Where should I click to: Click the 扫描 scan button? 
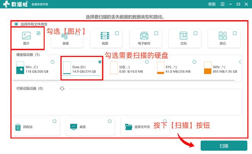pyautogui.click(x=224, y=146)
